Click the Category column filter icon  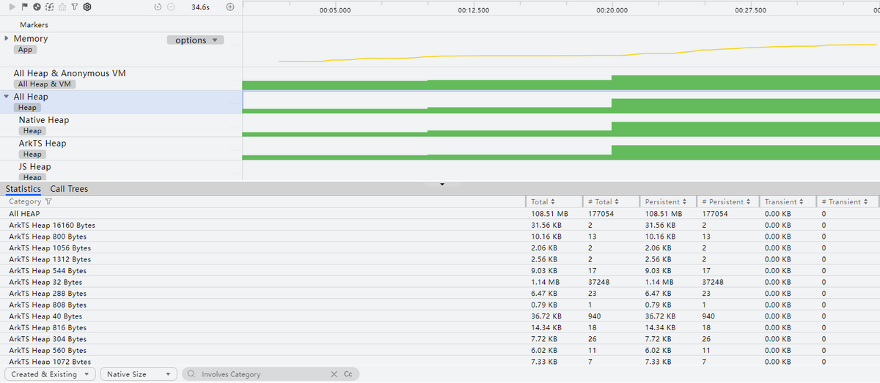[48, 201]
